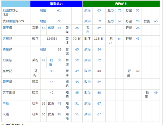Click 戦闘 link in 将星録 row

pyautogui.click(x=43, y=49)
